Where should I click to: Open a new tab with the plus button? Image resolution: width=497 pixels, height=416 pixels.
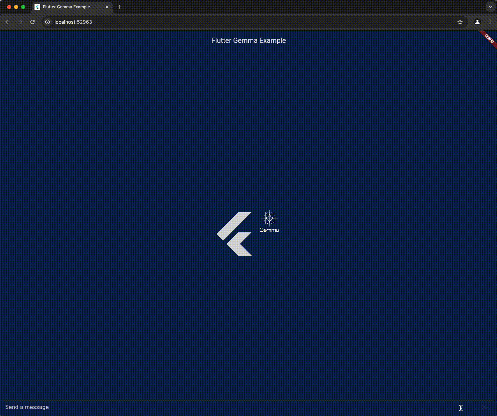point(120,7)
